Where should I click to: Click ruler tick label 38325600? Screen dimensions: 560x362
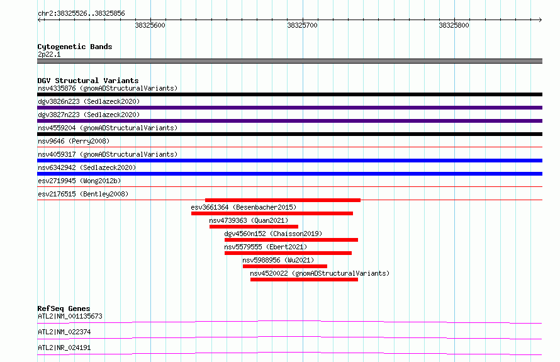point(150,25)
